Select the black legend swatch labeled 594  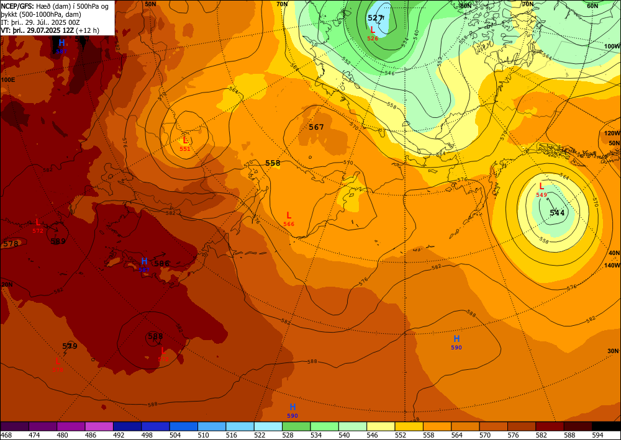pos(606,426)
